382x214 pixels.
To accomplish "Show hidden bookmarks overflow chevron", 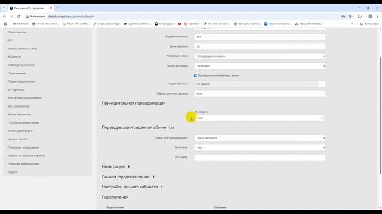I will click(352, 24).
